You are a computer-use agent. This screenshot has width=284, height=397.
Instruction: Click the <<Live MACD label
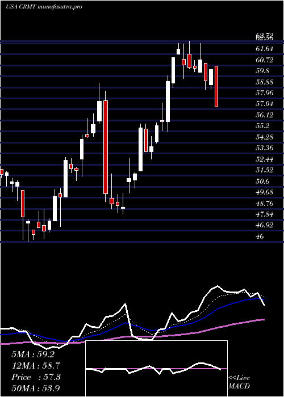[239, 382]
